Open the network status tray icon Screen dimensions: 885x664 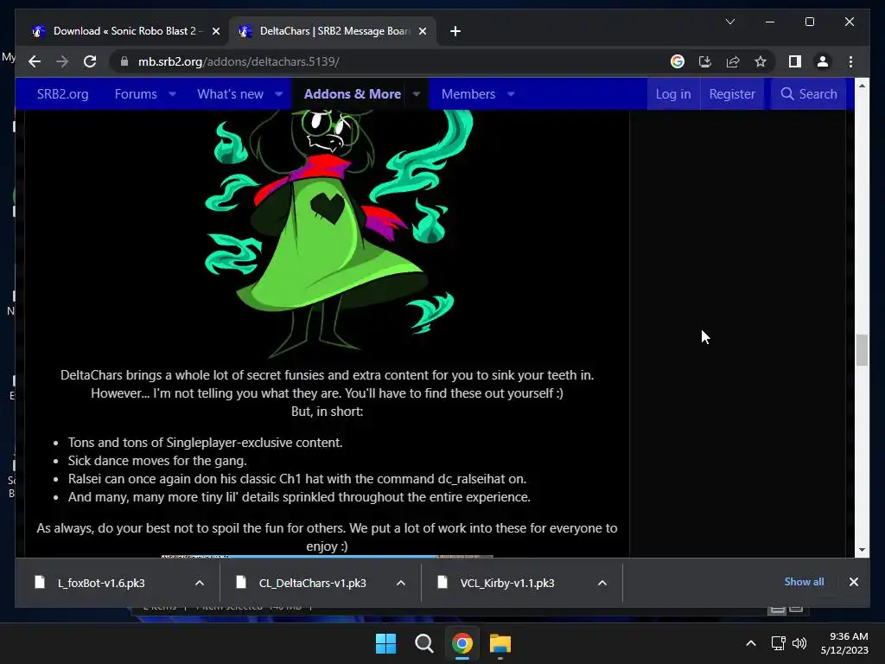pyautogui.click(x=779, y=643)
